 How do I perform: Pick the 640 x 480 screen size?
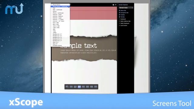[x=60, y=23]
